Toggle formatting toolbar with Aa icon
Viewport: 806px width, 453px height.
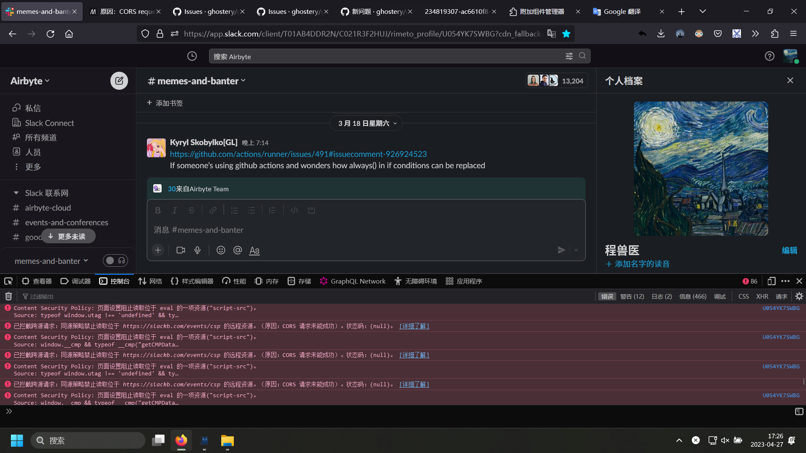(x=254, y=250)
